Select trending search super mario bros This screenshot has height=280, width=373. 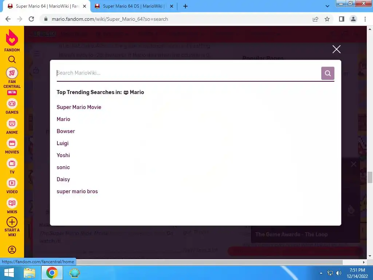pyautogui.click(x=77, y=191)
